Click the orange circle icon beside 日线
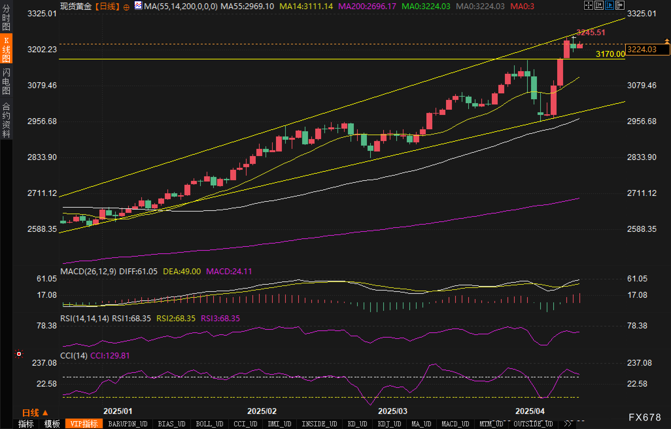This screenshot has width=671, height=429. (x=127, y=7)
